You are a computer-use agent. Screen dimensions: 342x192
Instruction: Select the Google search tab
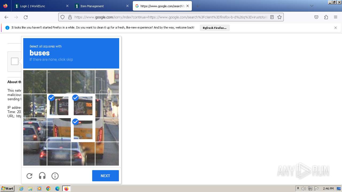pyautogui.click(x=162, y=6)
